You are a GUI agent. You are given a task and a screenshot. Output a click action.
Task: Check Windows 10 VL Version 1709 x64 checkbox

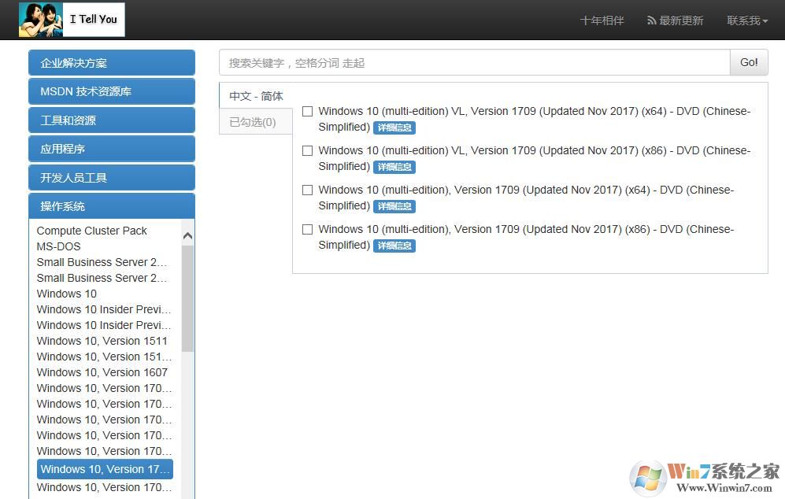click(x=308, y=112)
